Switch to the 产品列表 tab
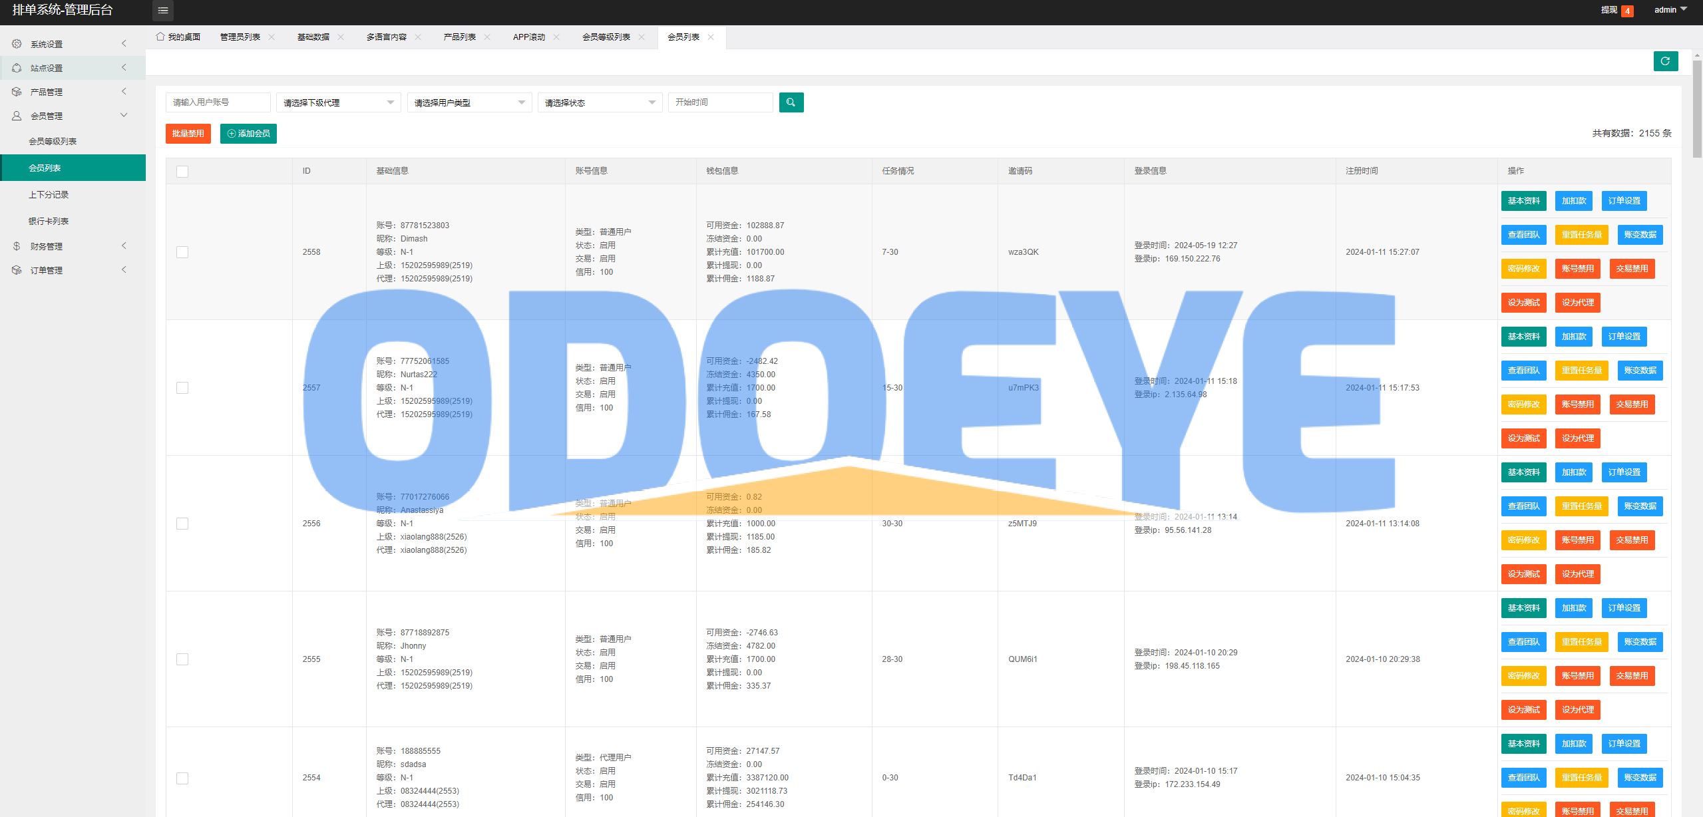Viewport: 1703px width, 817px height. tap(460, 37)
